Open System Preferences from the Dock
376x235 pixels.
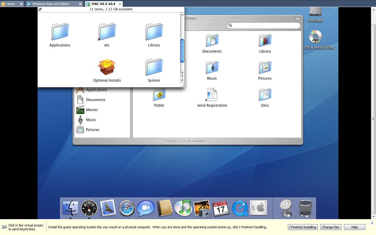tap(258, 208)
